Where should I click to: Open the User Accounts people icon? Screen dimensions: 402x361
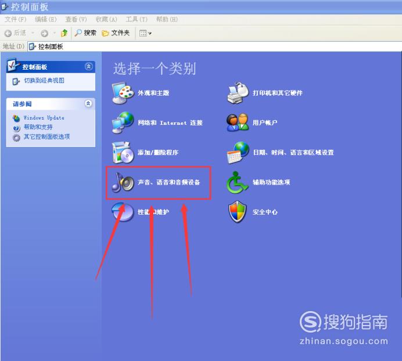pos(238,122)
